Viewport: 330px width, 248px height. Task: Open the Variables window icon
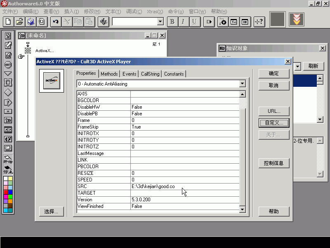(x=245, y=22)
